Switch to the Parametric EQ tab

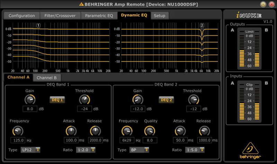click(99, 16)
